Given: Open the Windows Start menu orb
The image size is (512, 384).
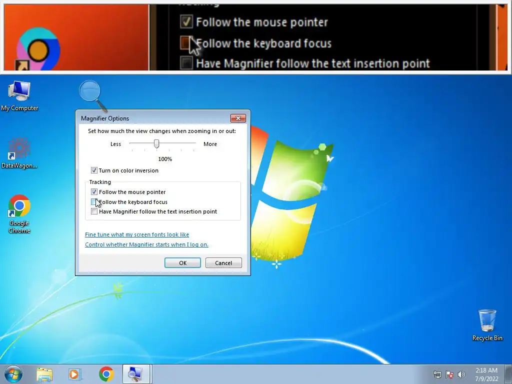Looking at the screenshot, I should 13,374.
